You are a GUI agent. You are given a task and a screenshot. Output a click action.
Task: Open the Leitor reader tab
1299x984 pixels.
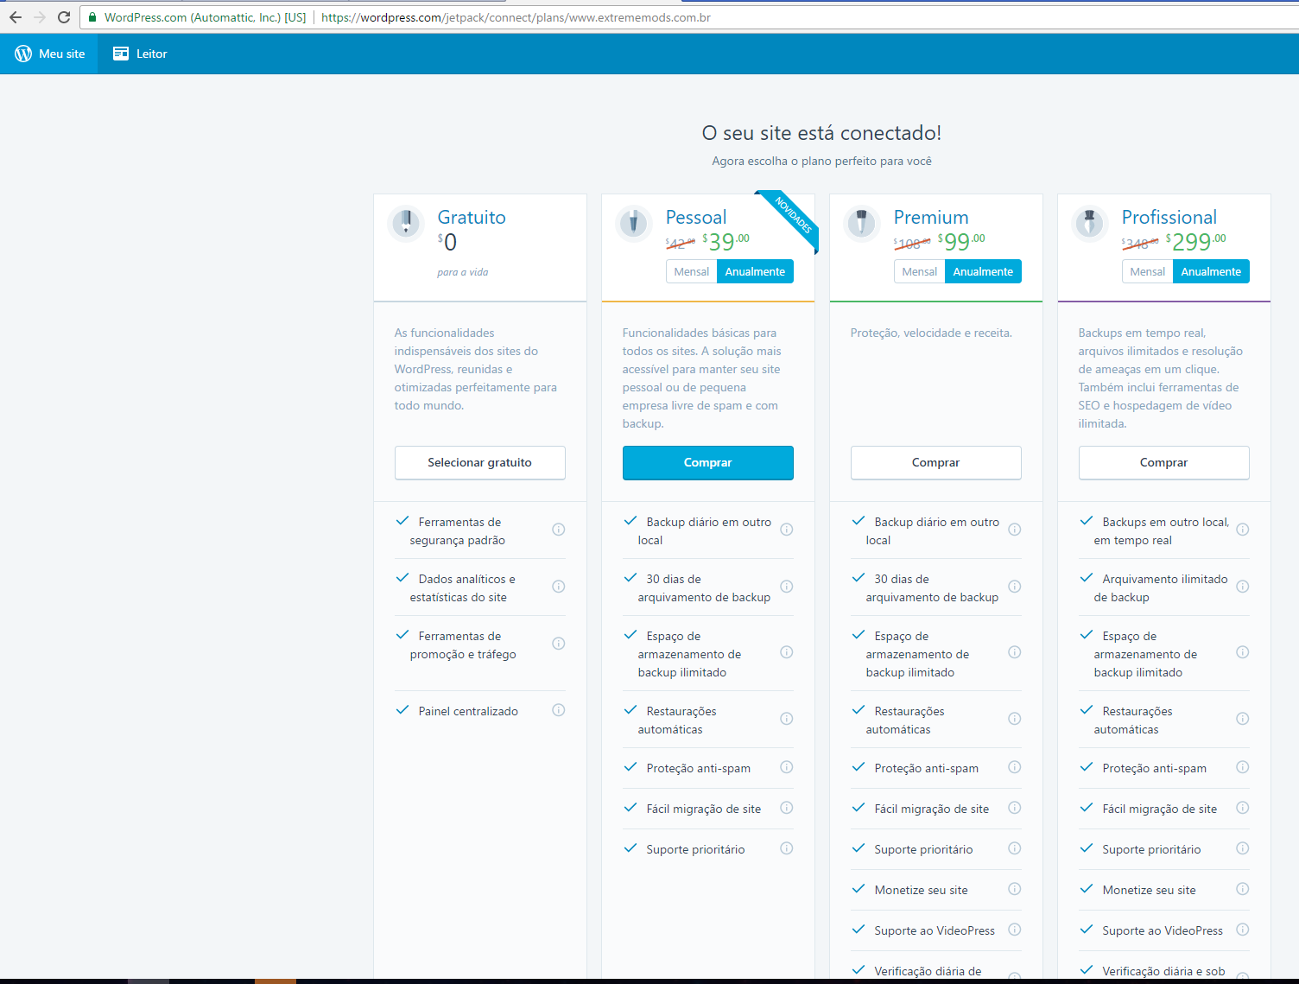(x=140, y=54)
